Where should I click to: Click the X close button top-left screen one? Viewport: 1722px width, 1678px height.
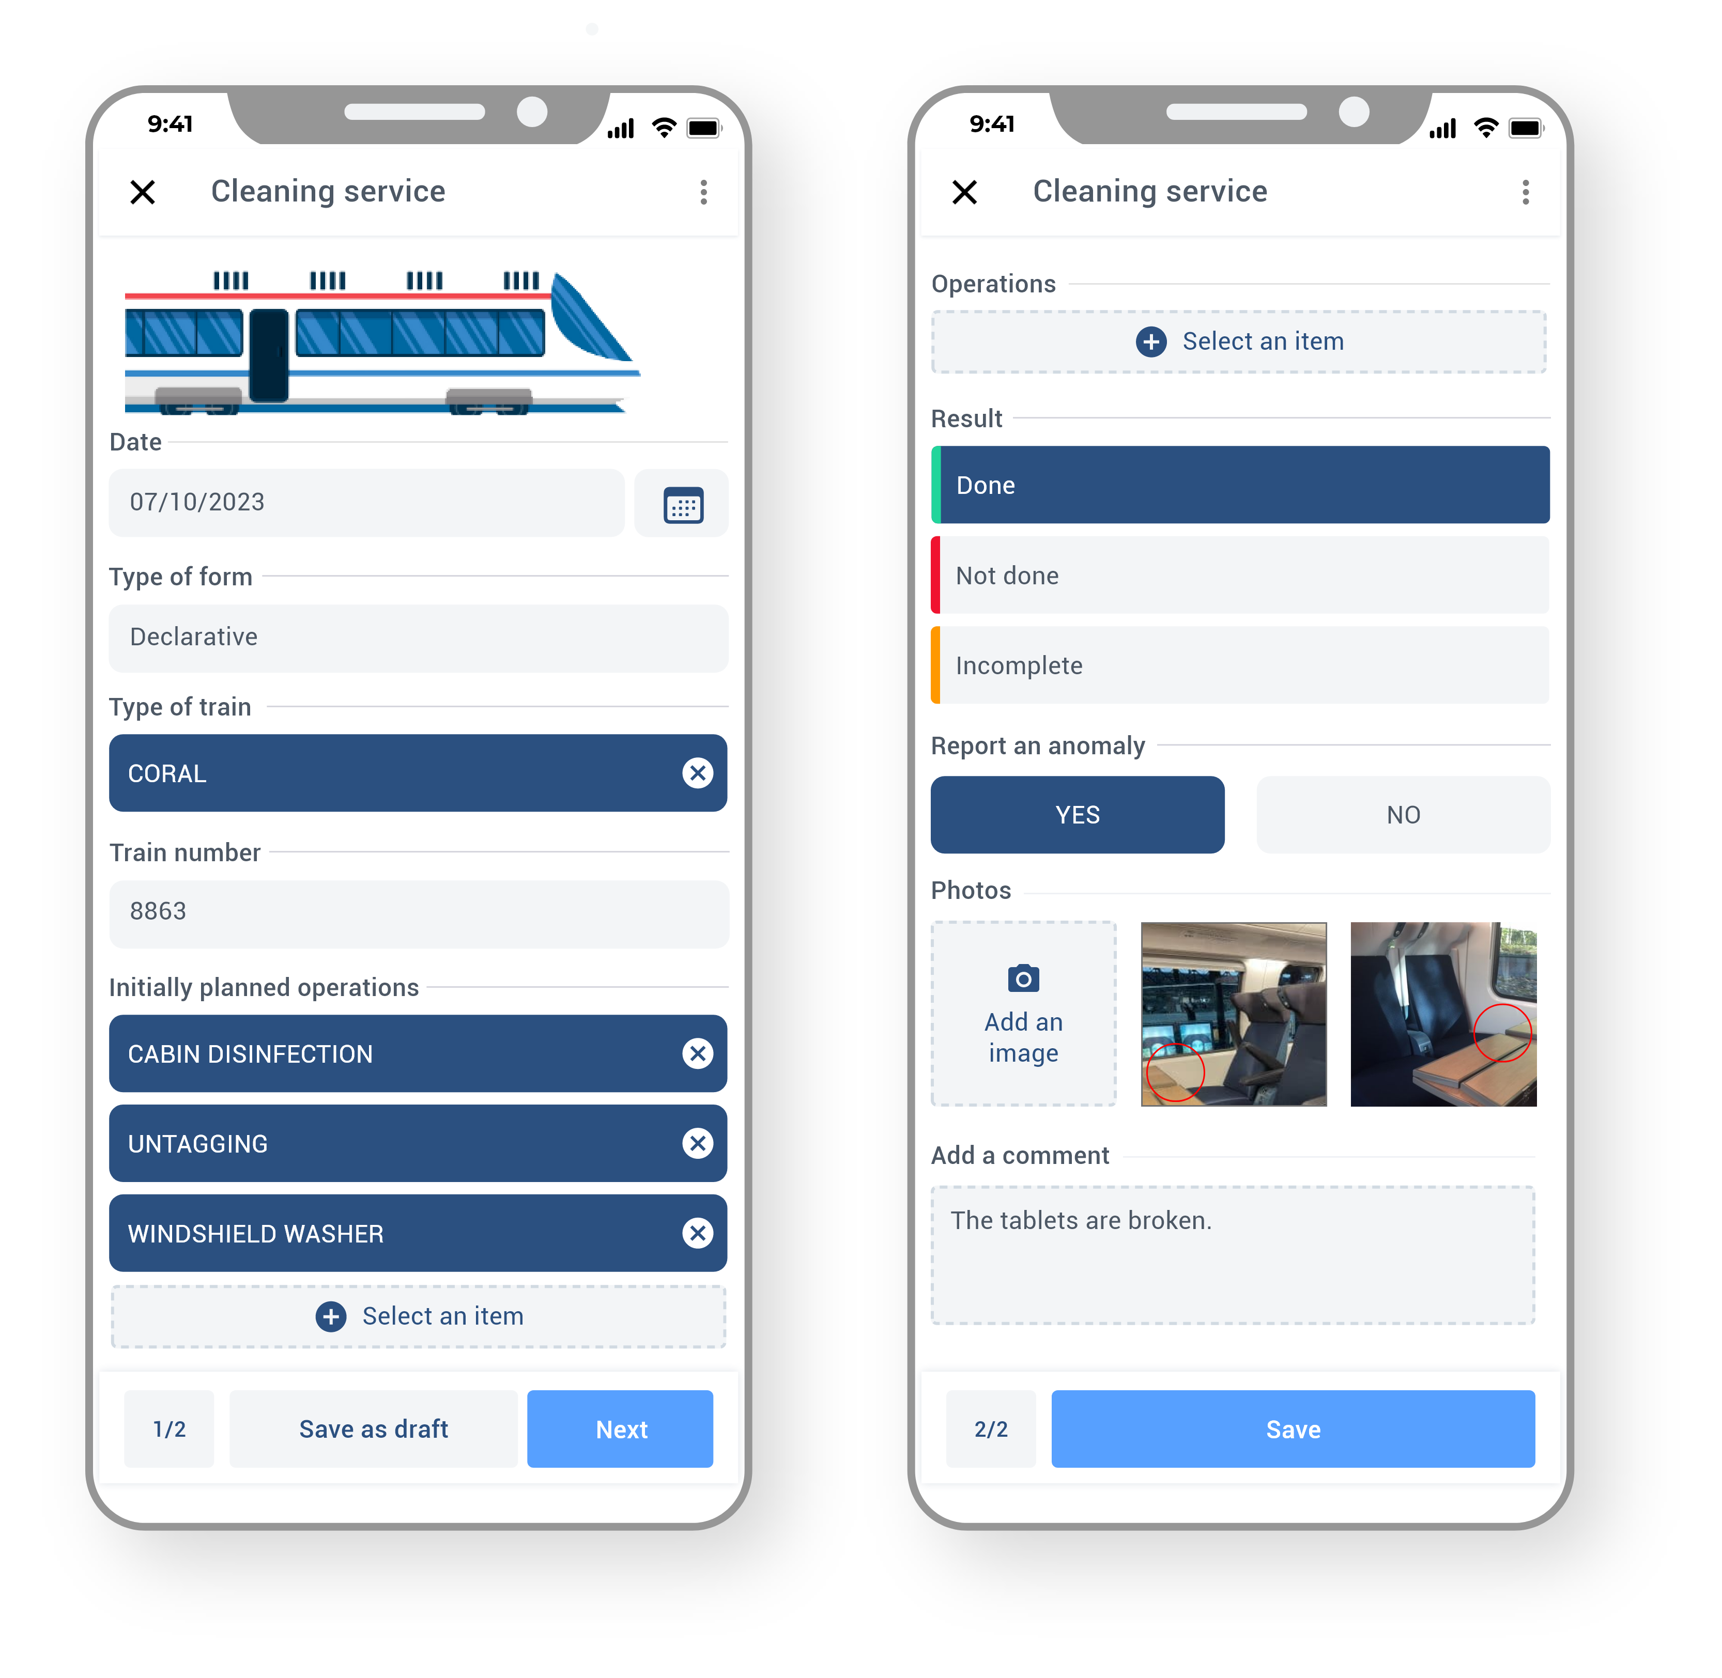click(143, 192)
